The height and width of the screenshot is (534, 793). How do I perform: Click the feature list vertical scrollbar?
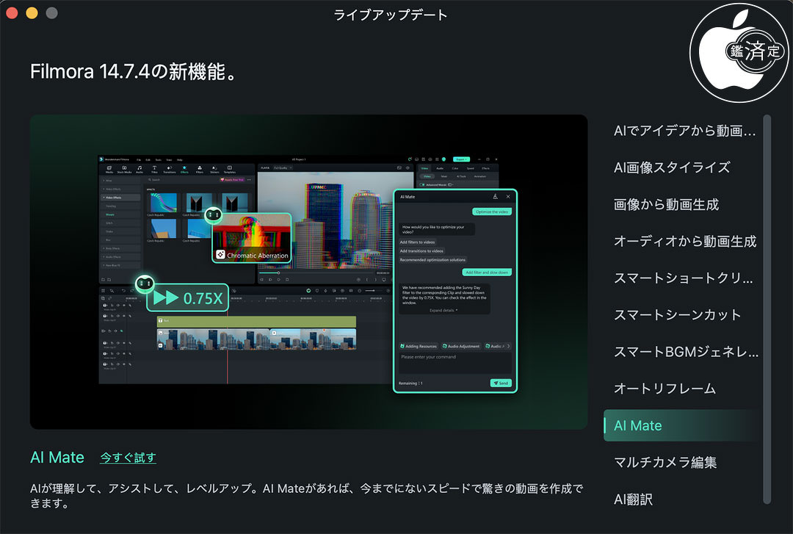pos(767,309)
